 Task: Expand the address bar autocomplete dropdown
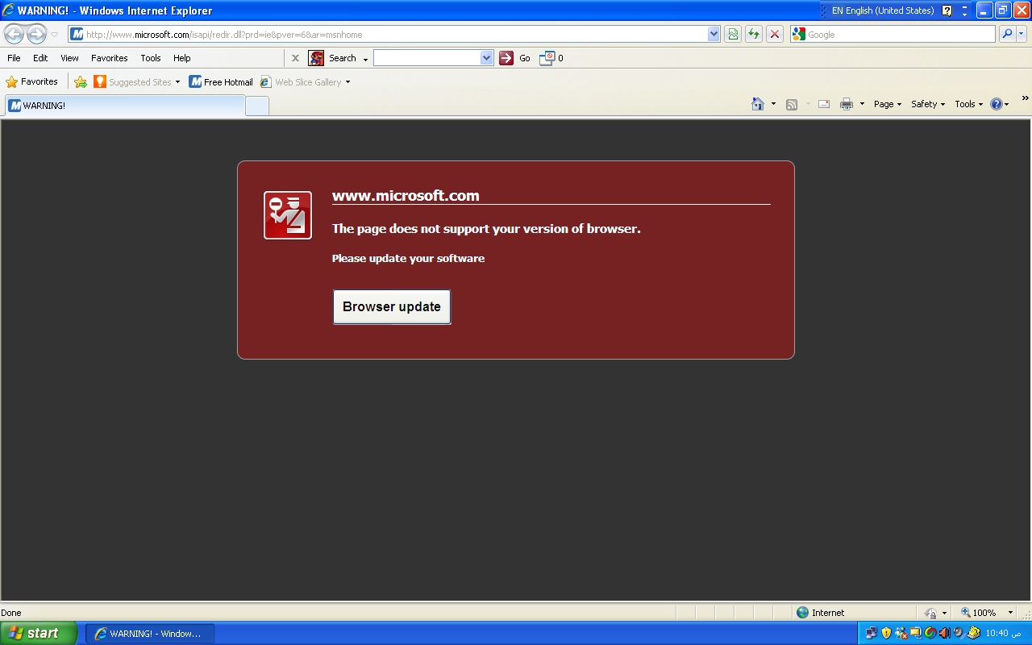click(714, 34)
